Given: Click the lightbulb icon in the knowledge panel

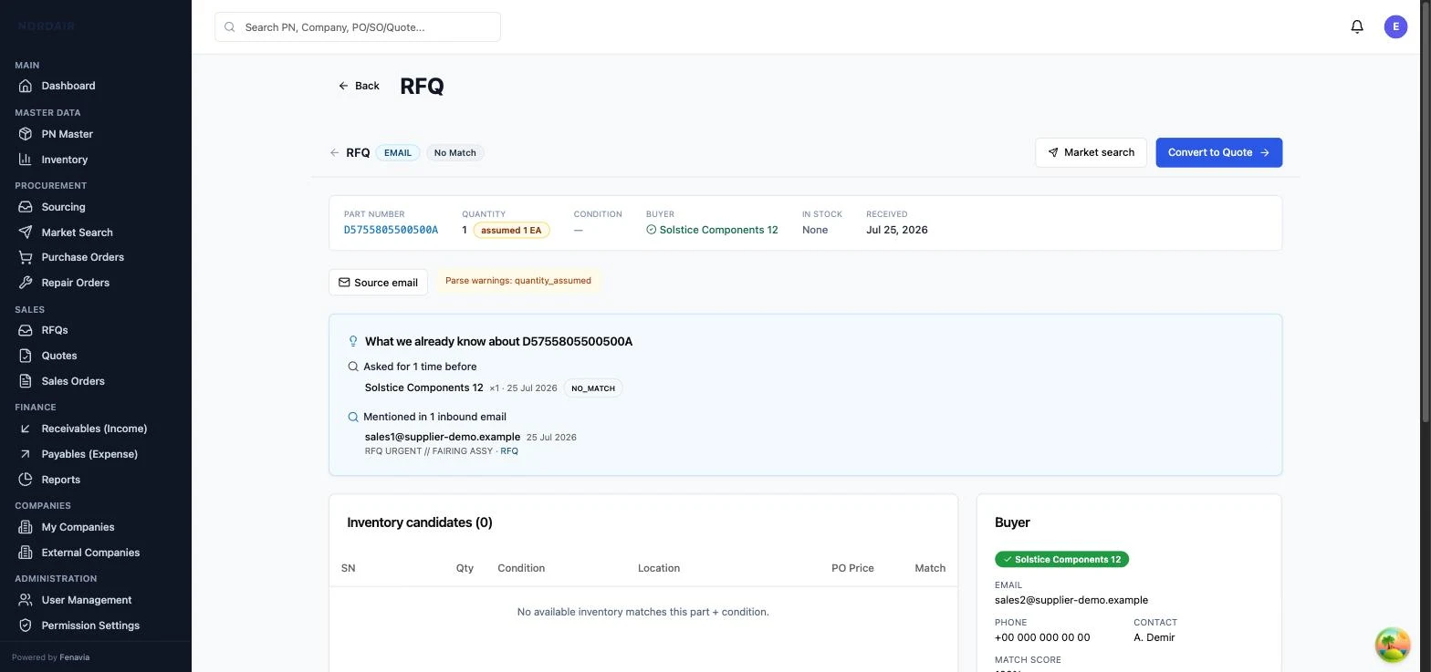Looking at the screenshot, I should (x=353, y=341).
